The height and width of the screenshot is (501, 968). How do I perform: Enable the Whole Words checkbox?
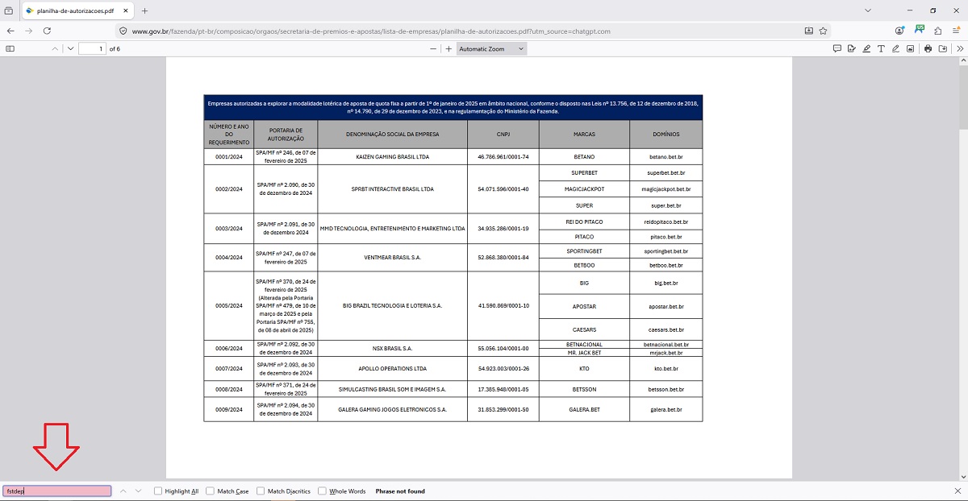[322, 491]
